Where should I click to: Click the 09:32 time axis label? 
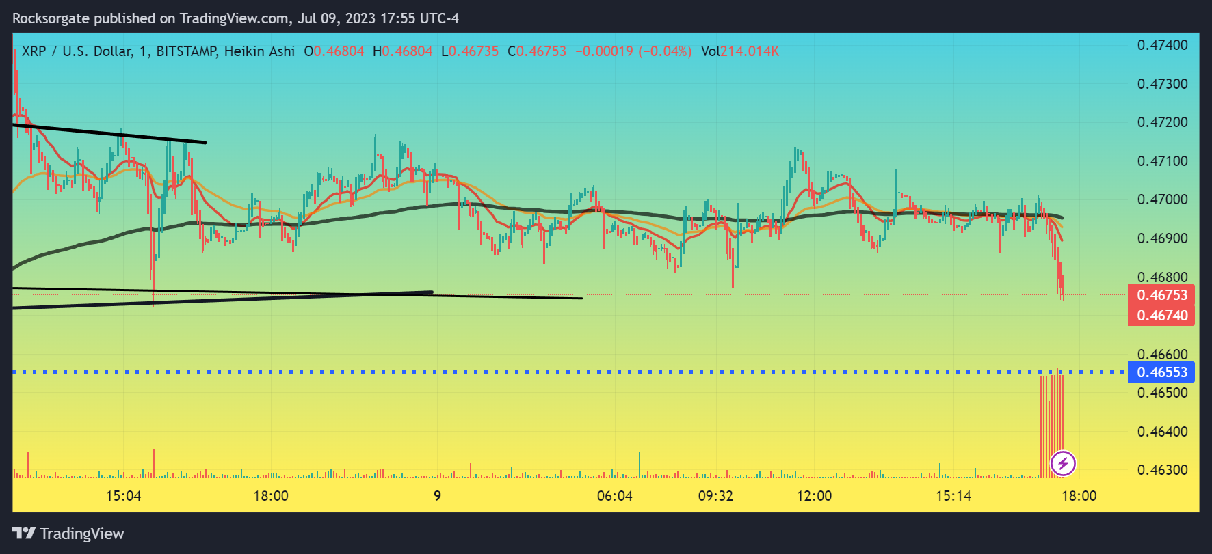715,496
